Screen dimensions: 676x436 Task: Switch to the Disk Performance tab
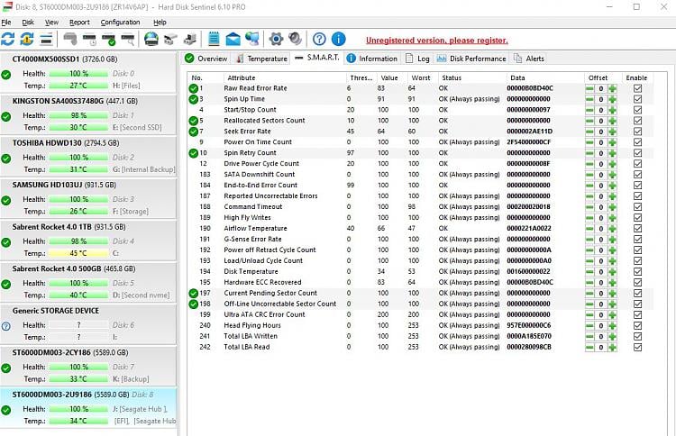(x=471, y=59)
